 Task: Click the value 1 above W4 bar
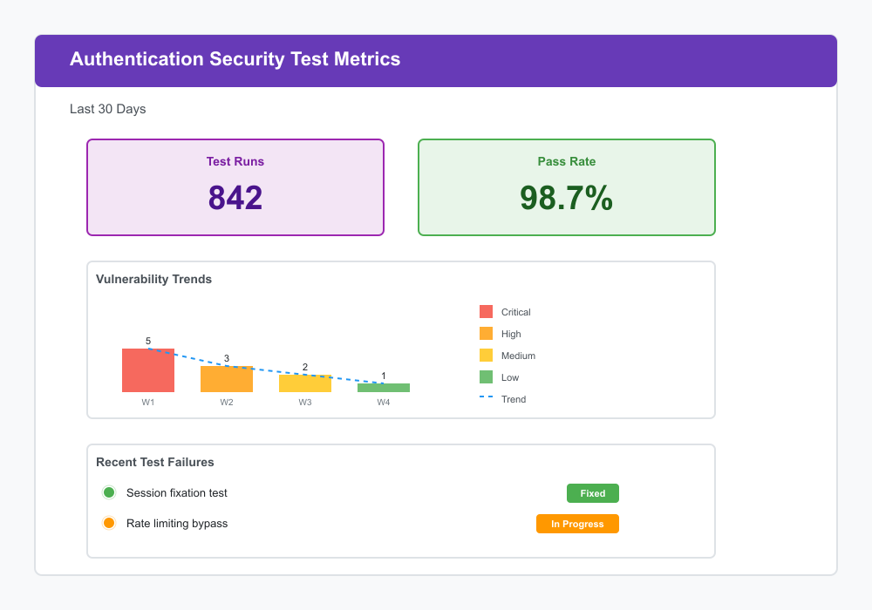[x=383, y=376]
